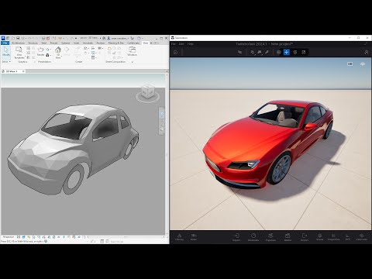Open the Twinmotion Media panel
The image size is (372, 279).
click(x=288, y=237)
